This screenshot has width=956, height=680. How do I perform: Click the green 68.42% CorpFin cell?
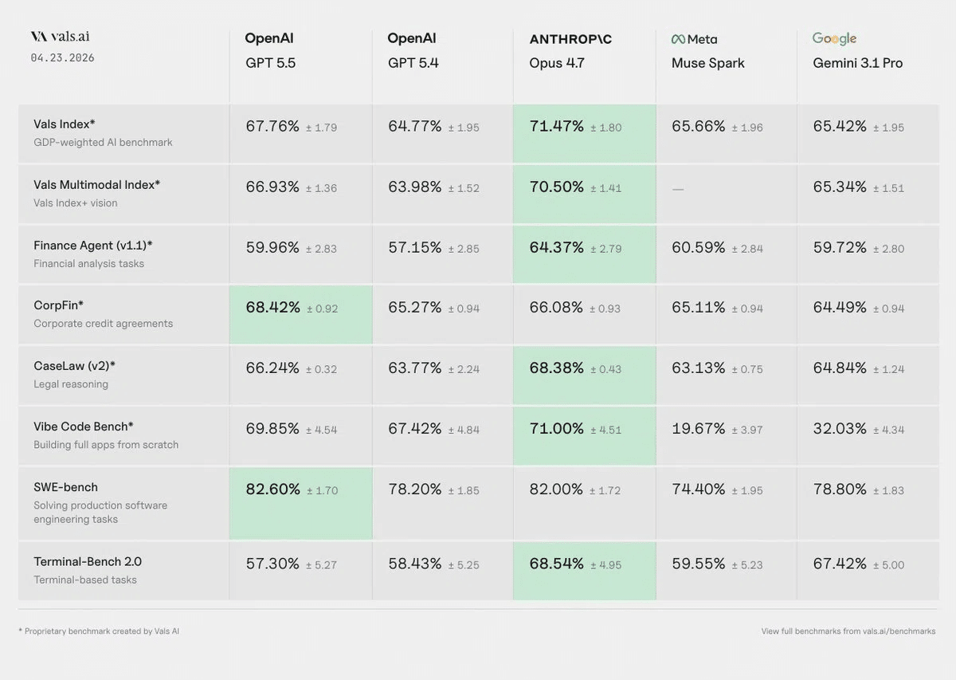click(x=272, y=307)
